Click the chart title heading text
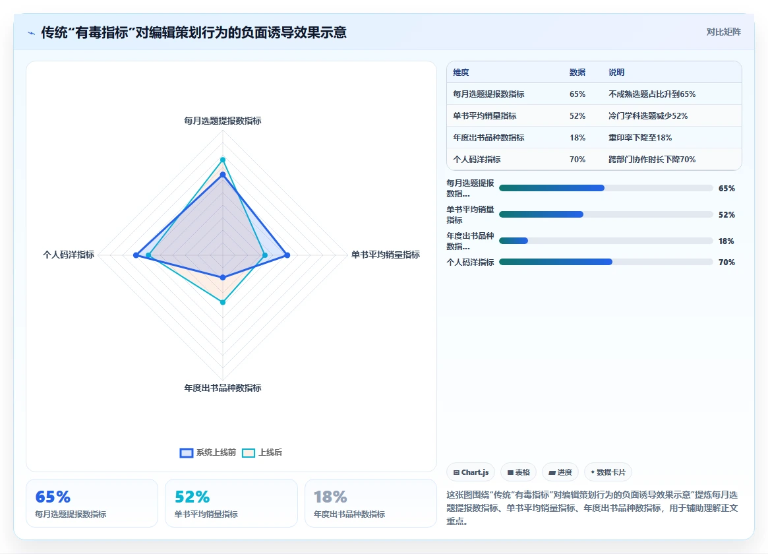 coord(194,33)
